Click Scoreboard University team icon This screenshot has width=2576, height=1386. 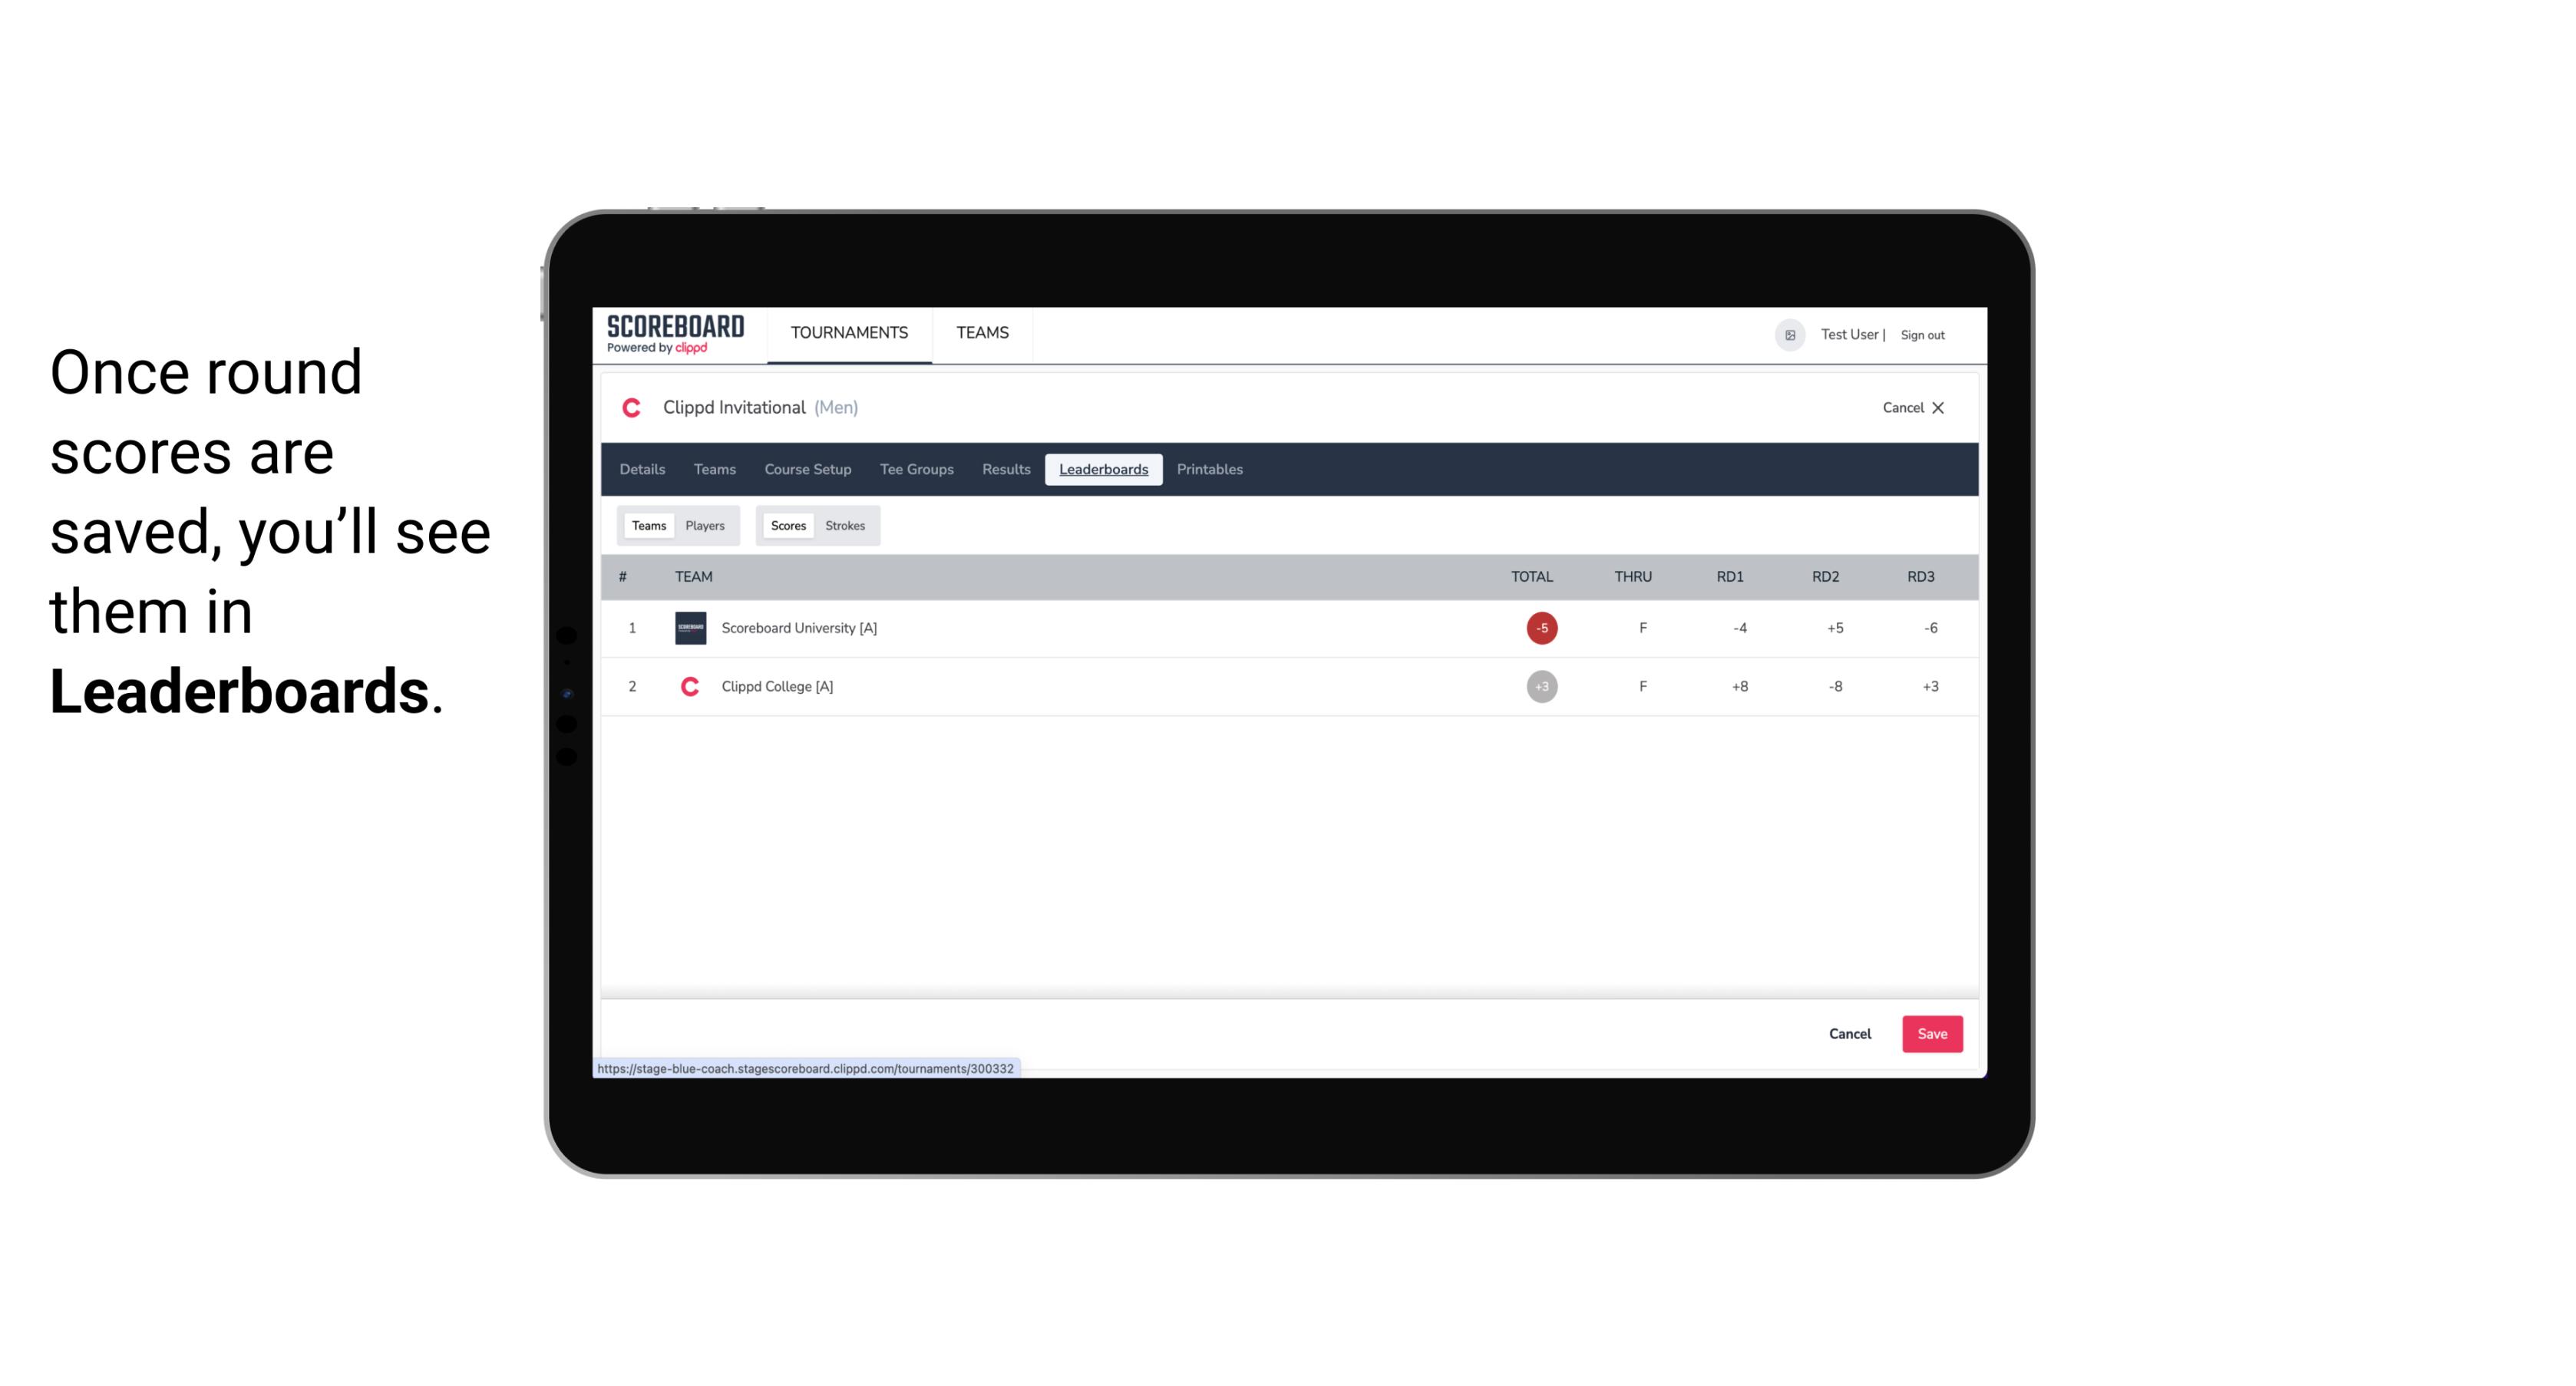[x=689, y=626]
